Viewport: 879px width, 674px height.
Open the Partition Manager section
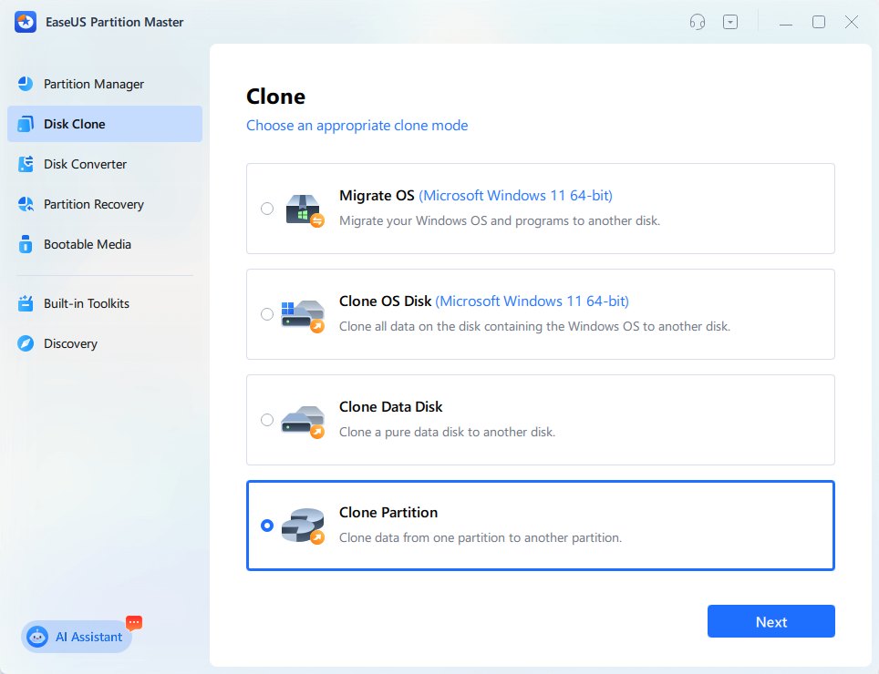pos(105,84)
